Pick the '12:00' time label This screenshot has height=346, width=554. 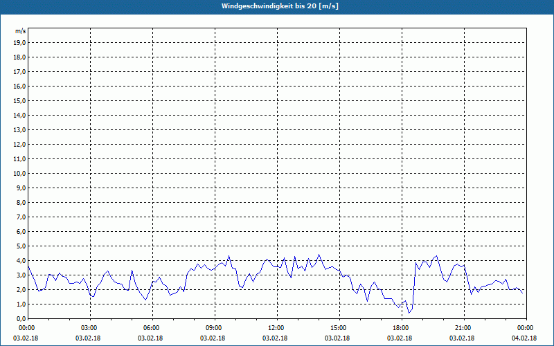275,328
